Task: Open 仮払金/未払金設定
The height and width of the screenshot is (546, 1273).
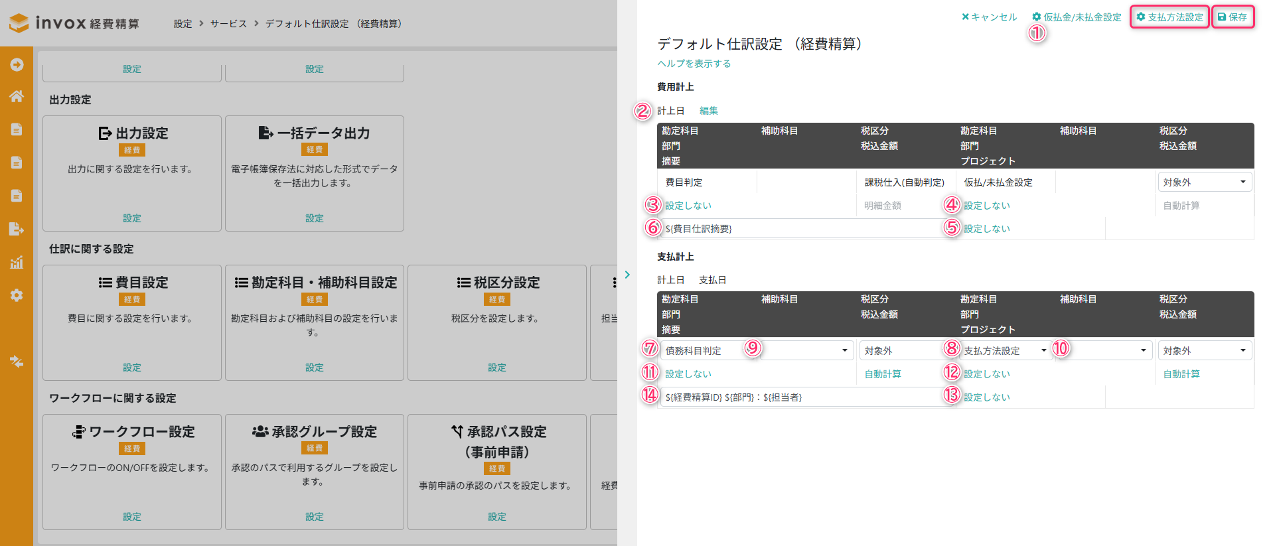Action: tap(1077, 17)
